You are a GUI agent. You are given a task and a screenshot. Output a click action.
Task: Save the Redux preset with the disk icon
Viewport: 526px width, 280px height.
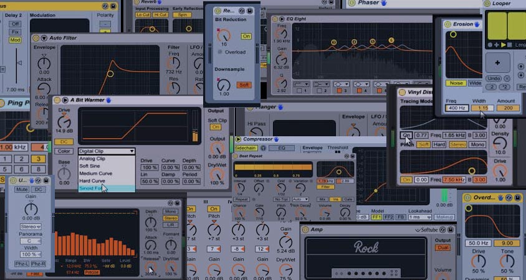[x=249, y=11]
